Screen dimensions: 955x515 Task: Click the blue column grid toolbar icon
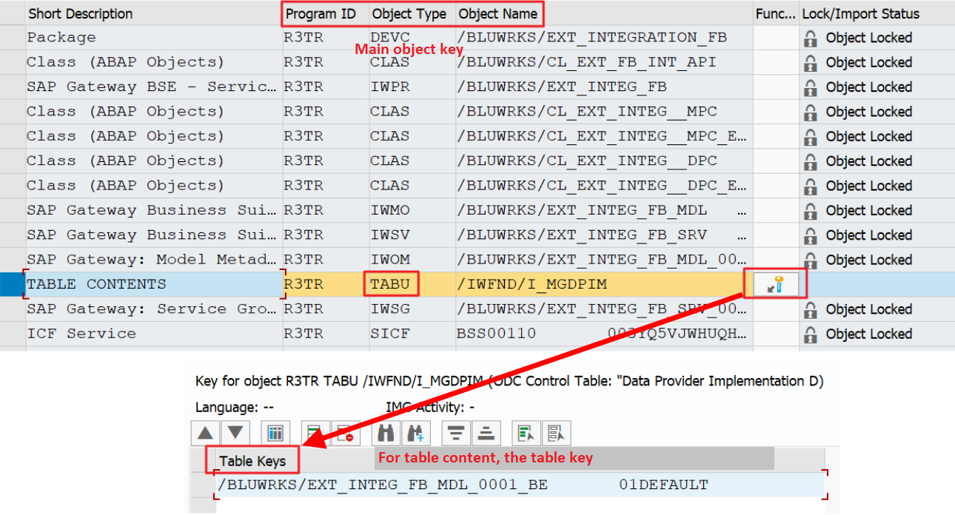(x=275, y=433)
